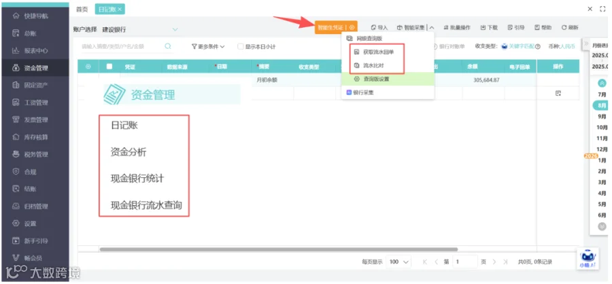
Task: Select 资金管理 in the sidebar
Action: 30,68
